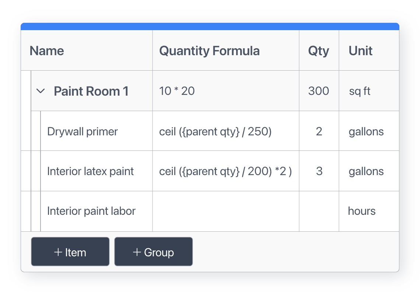This screenshot has height=295, width=420.
Task: Select the Interior latex paint row name
Action: pos(90,171)
